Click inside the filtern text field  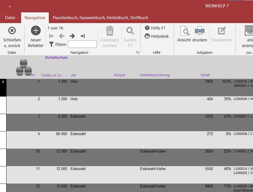click(x=82, y=44)
